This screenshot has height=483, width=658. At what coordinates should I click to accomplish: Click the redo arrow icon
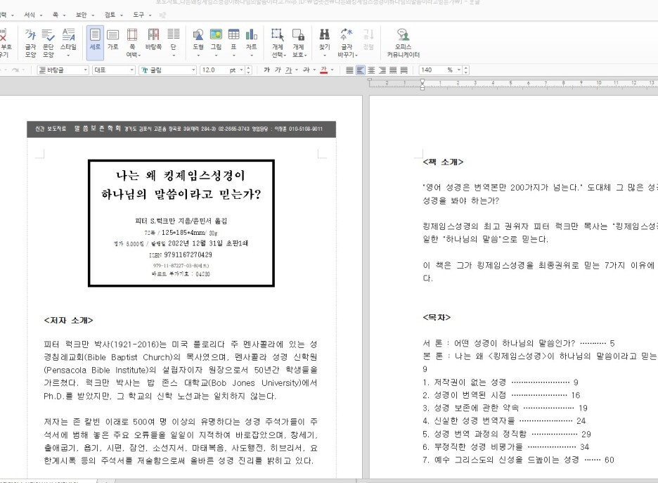tap(15, 70)
